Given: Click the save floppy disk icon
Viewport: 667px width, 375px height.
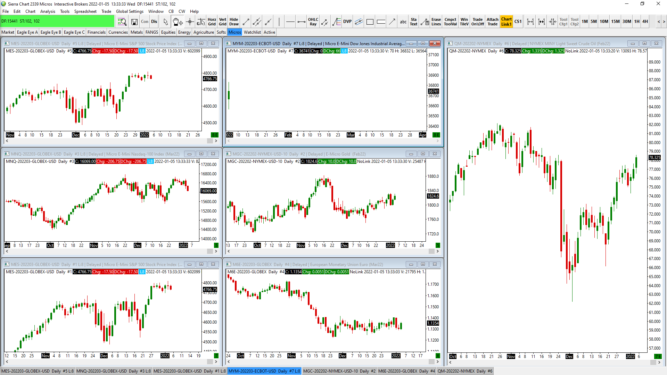Looking at the screenshot, I should (x=134, y=22).
